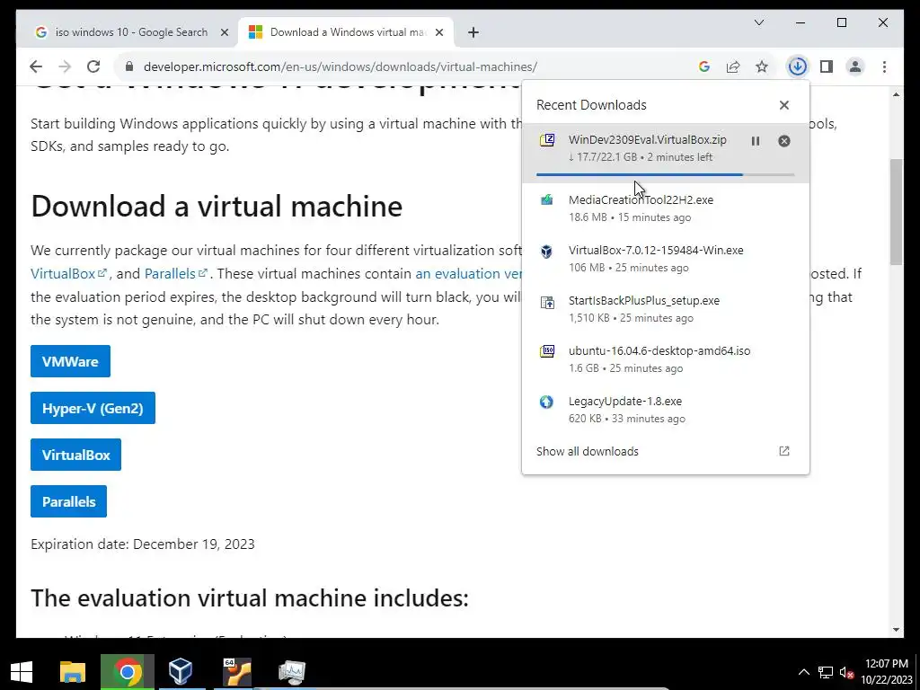Open the Windows Start menu
920x690 pixels.
click(x=22, y=672)
